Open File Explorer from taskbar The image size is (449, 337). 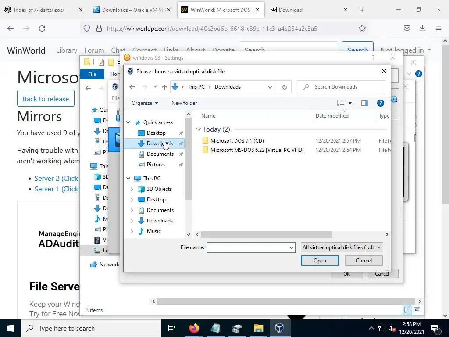(x=258, y=328)
